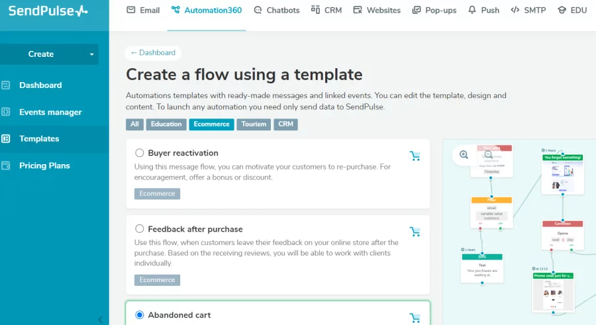Switch to the Push tab
Image resolution: width=596 pixels, height=325 pixels.
pos(483,11)
